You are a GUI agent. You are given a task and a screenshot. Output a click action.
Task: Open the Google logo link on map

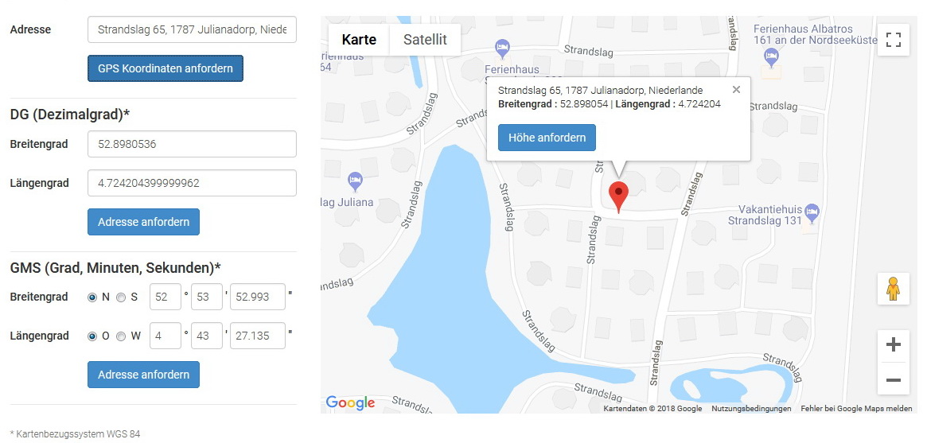(x=351, y=402)
